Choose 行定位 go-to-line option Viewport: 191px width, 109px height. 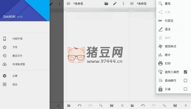[169, 21]
